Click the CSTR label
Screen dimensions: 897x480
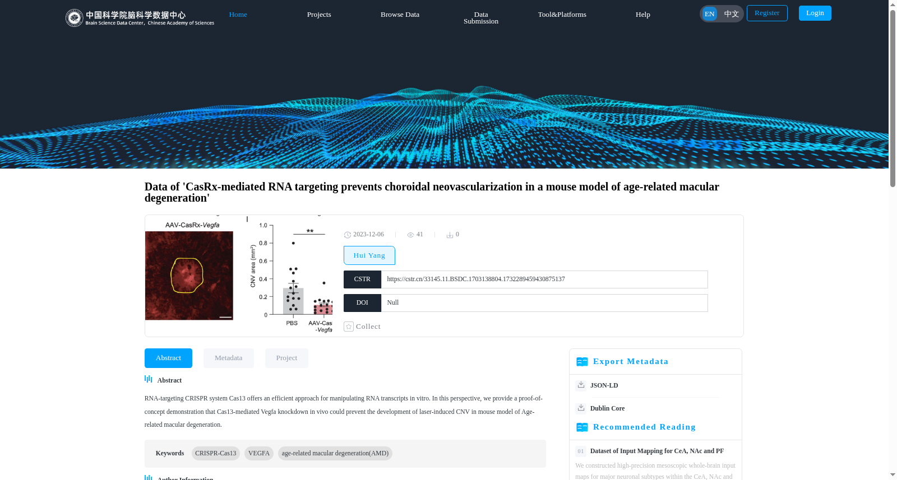coord(362,279)
